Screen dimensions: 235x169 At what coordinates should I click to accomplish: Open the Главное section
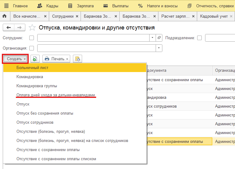[20, 6]
